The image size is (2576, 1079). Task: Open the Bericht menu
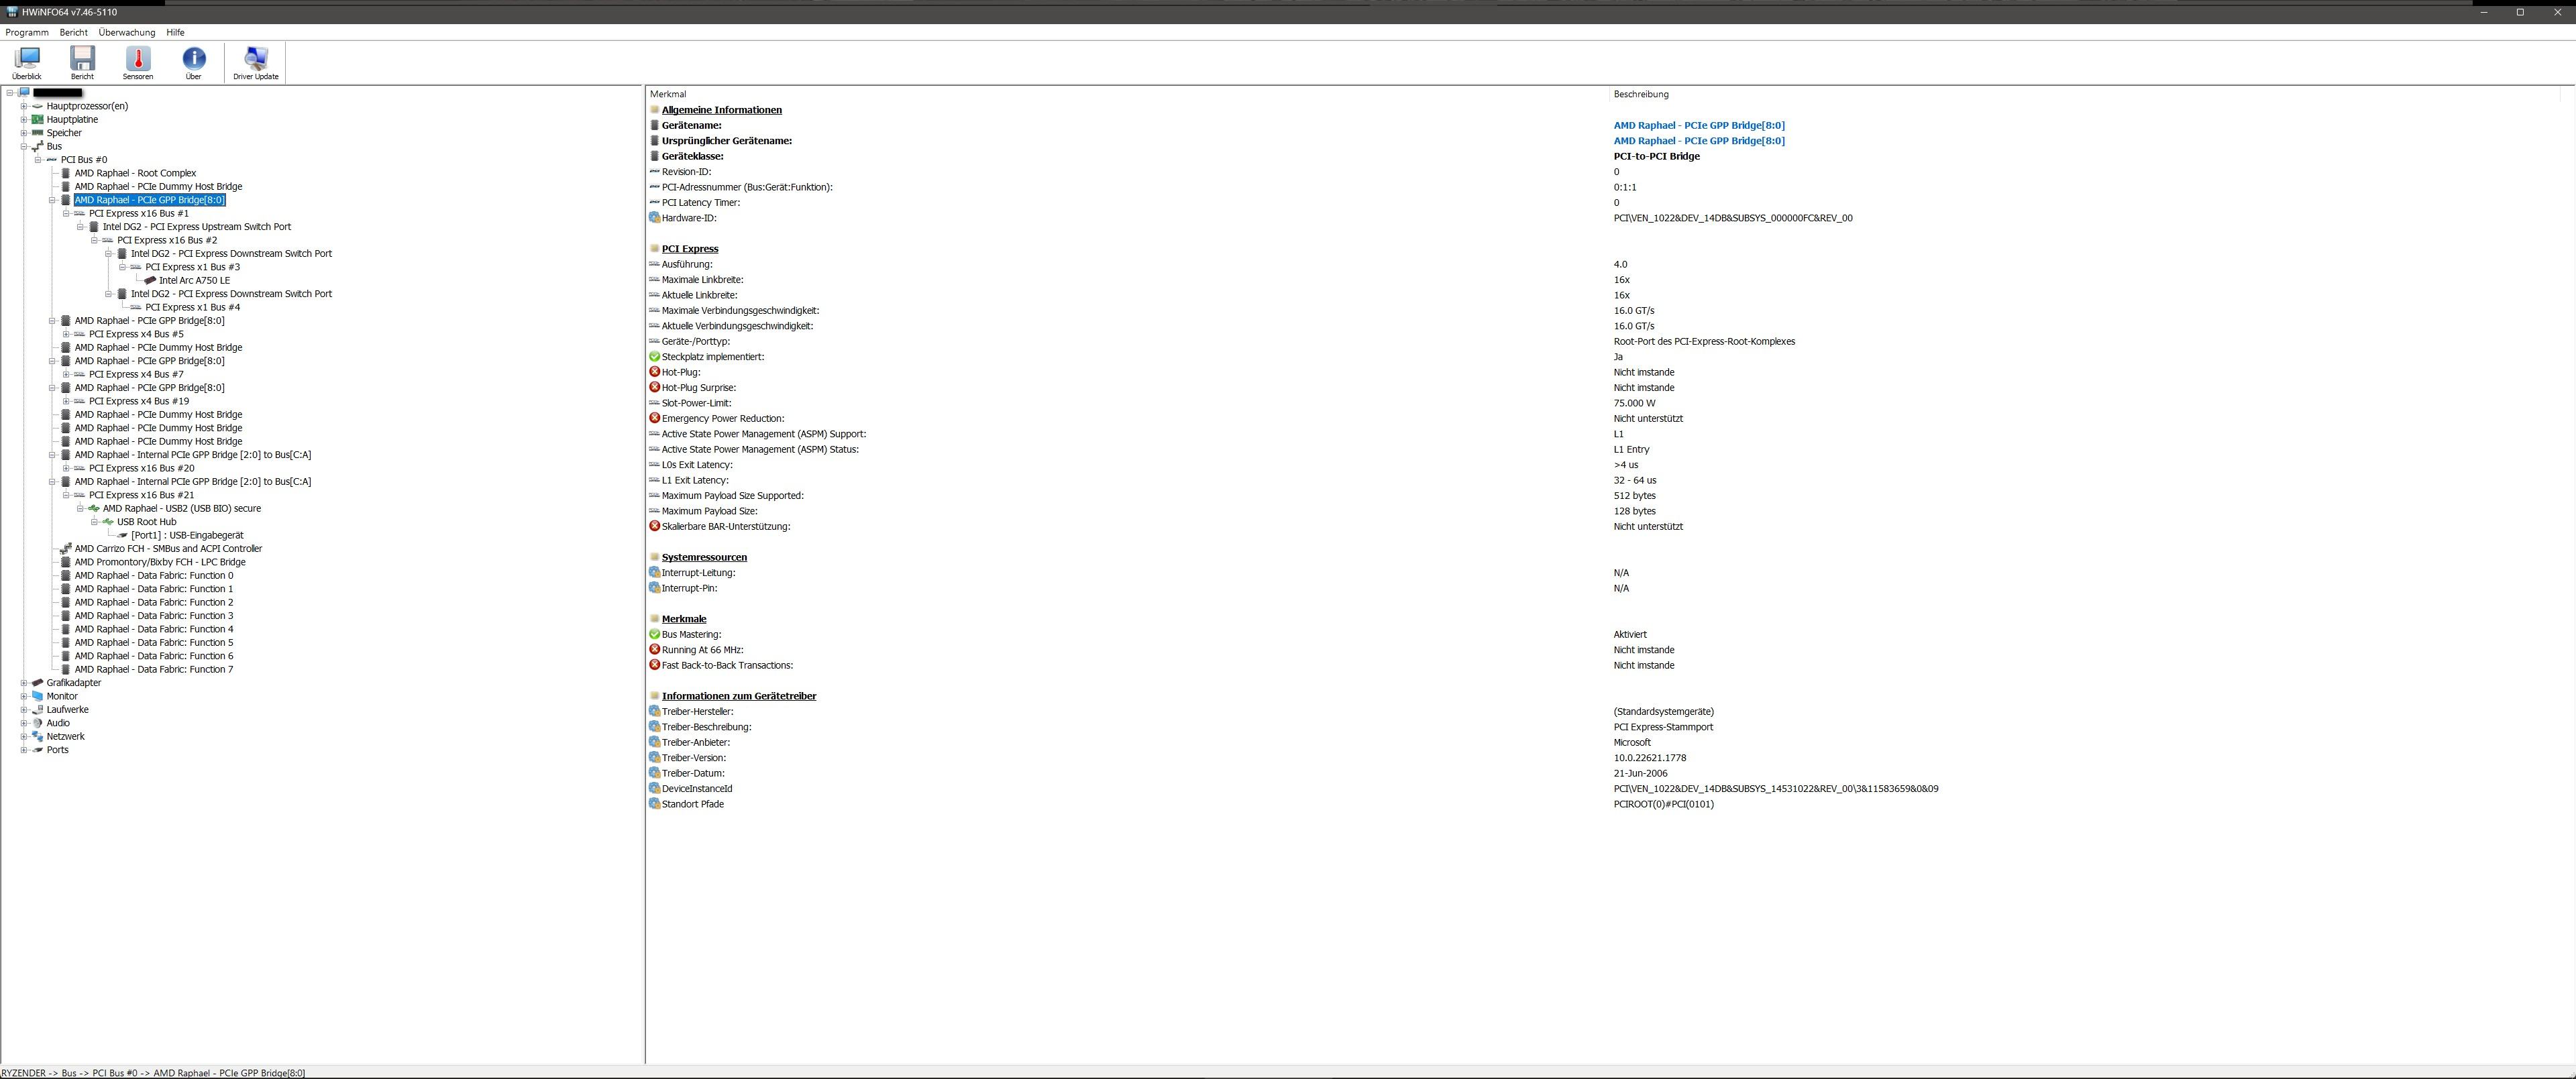(x=73, y=32)
